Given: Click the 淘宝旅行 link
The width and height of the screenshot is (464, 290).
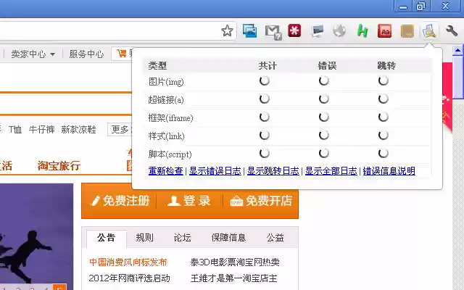Looking at the screenshot, I should pyautogui.click(x=59, y=166).
